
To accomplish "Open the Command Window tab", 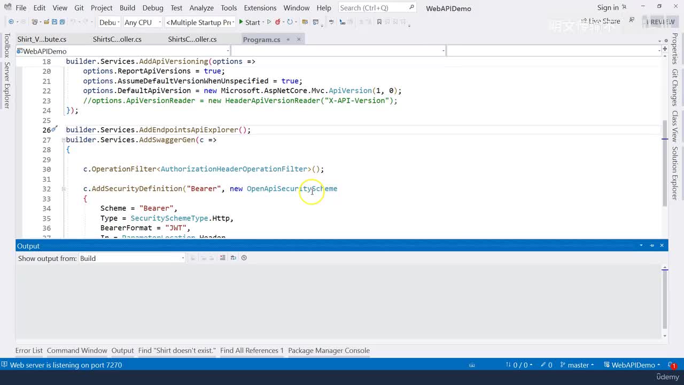I will pos(77,351).
